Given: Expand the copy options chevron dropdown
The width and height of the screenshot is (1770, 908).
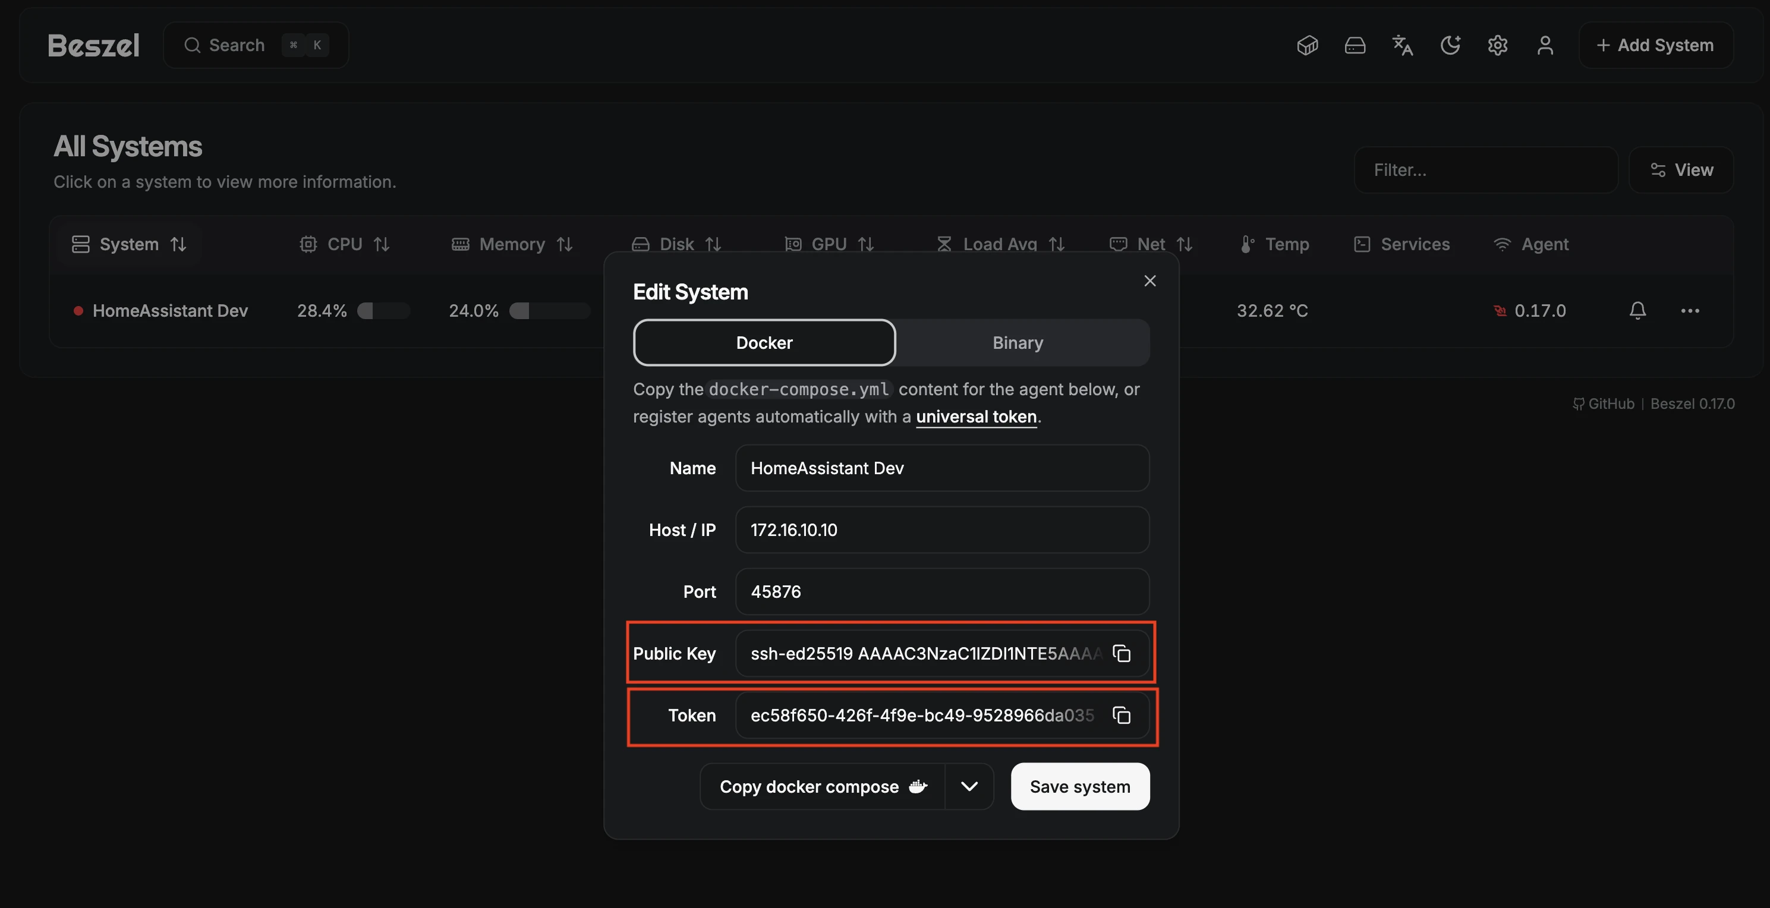Looking at the screenshot, I should [969, 786].
